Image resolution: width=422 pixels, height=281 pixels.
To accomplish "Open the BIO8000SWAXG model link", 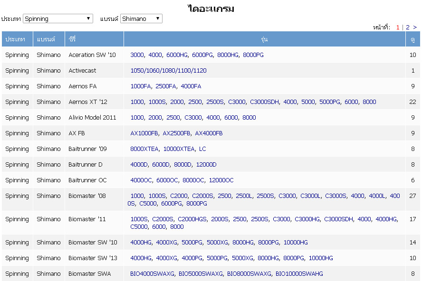I will [249, 274].
